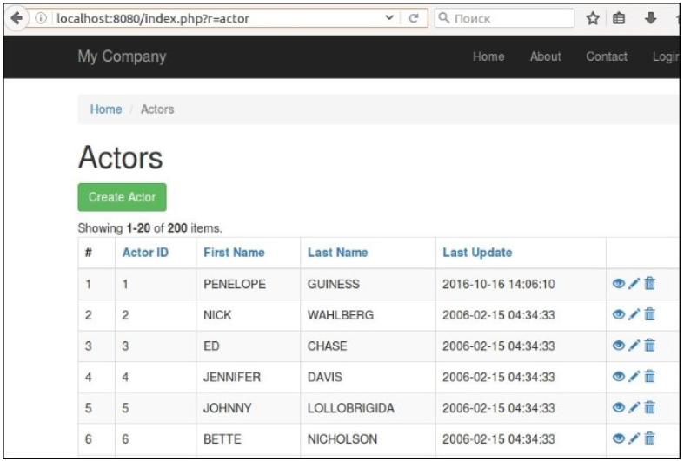The height and width of the screenshot is (461, 684).
Task: Sort the table by Last Update column
Action: coord(477,253)
